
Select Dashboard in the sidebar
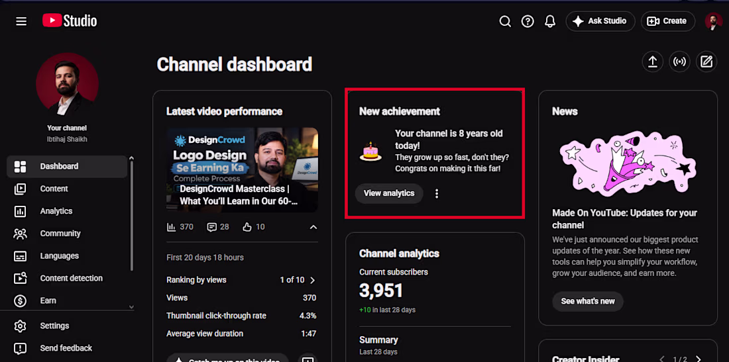tap(67, 167)
